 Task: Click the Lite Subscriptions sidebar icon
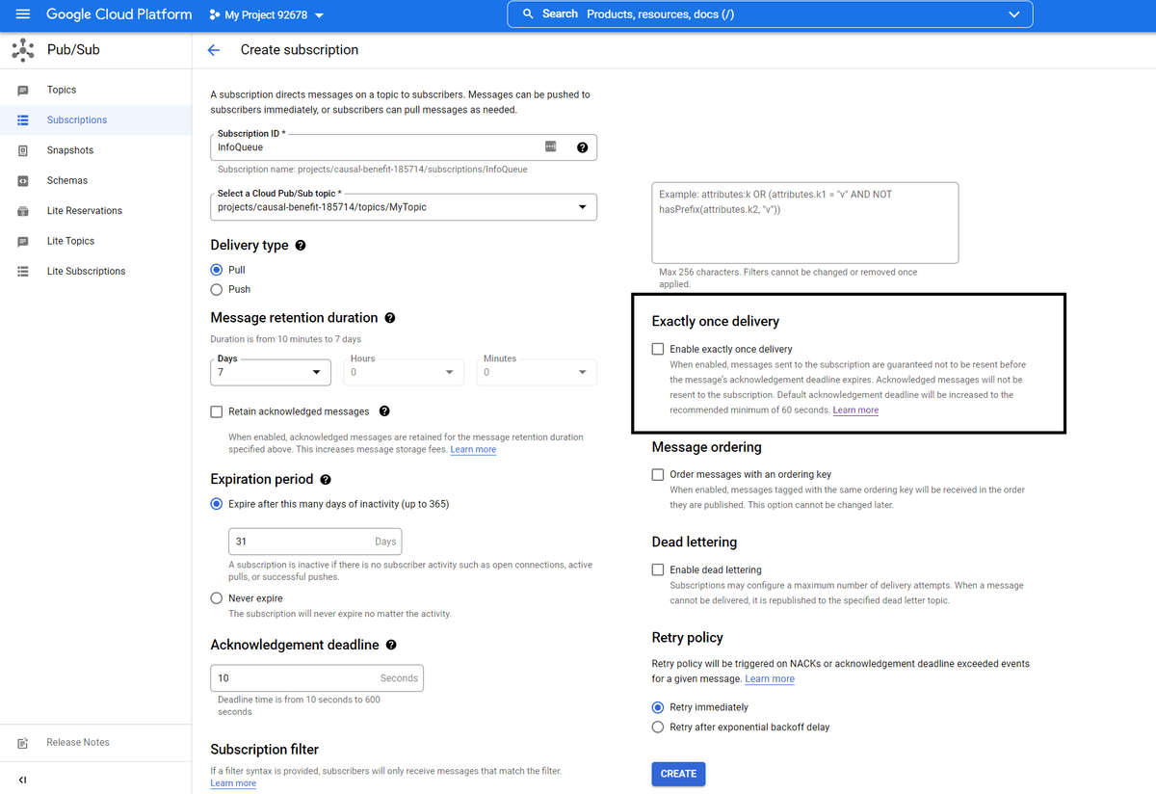[x=23, y=272]
